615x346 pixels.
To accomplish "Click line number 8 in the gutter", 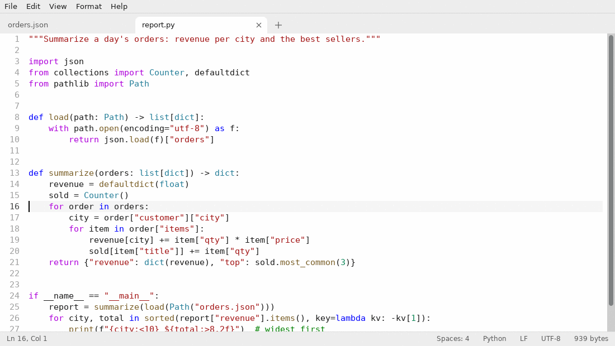I will pos(17,117).
